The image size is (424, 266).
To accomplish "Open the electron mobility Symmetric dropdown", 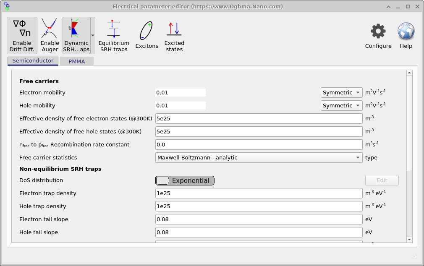I will pos(341,92).
